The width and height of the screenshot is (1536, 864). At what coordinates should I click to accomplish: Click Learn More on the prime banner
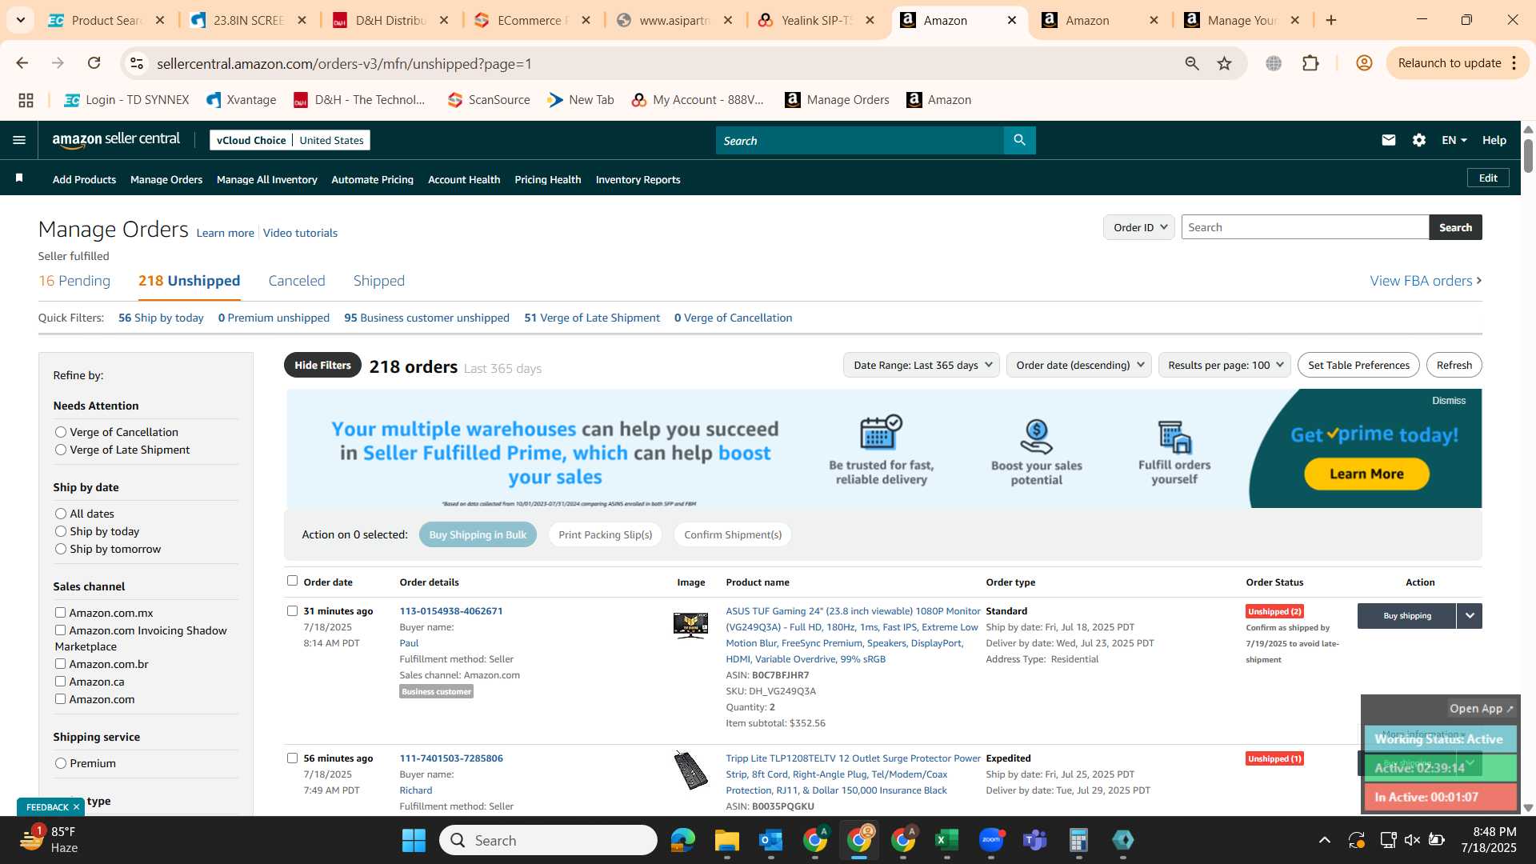click(x=1366, y=474)
